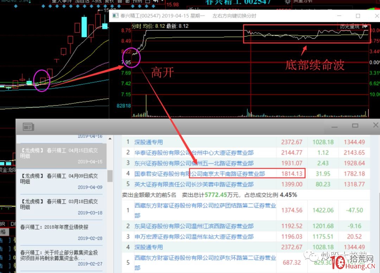
Task: Click the sell amount 1201.68
Action: 323,226
